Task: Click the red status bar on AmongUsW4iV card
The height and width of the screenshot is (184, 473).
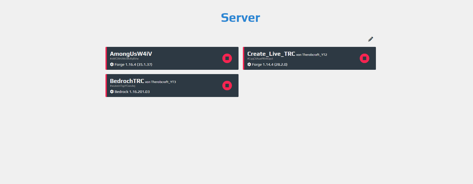Action: click(x=106, y=58)
